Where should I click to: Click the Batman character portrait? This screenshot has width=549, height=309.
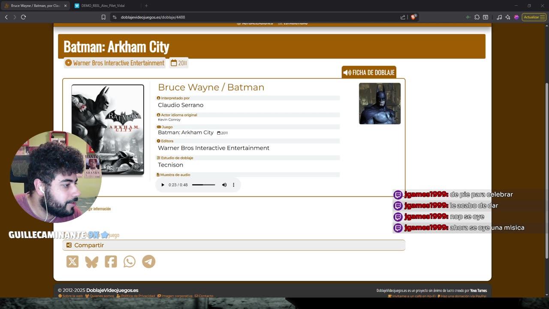(380, 103)
